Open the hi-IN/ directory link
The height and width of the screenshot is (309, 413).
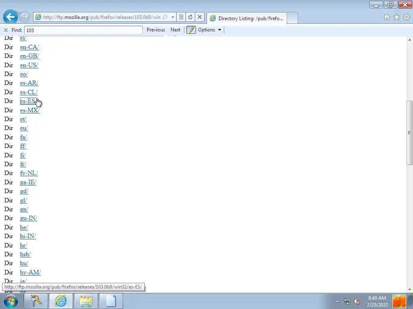pos(28,236)
